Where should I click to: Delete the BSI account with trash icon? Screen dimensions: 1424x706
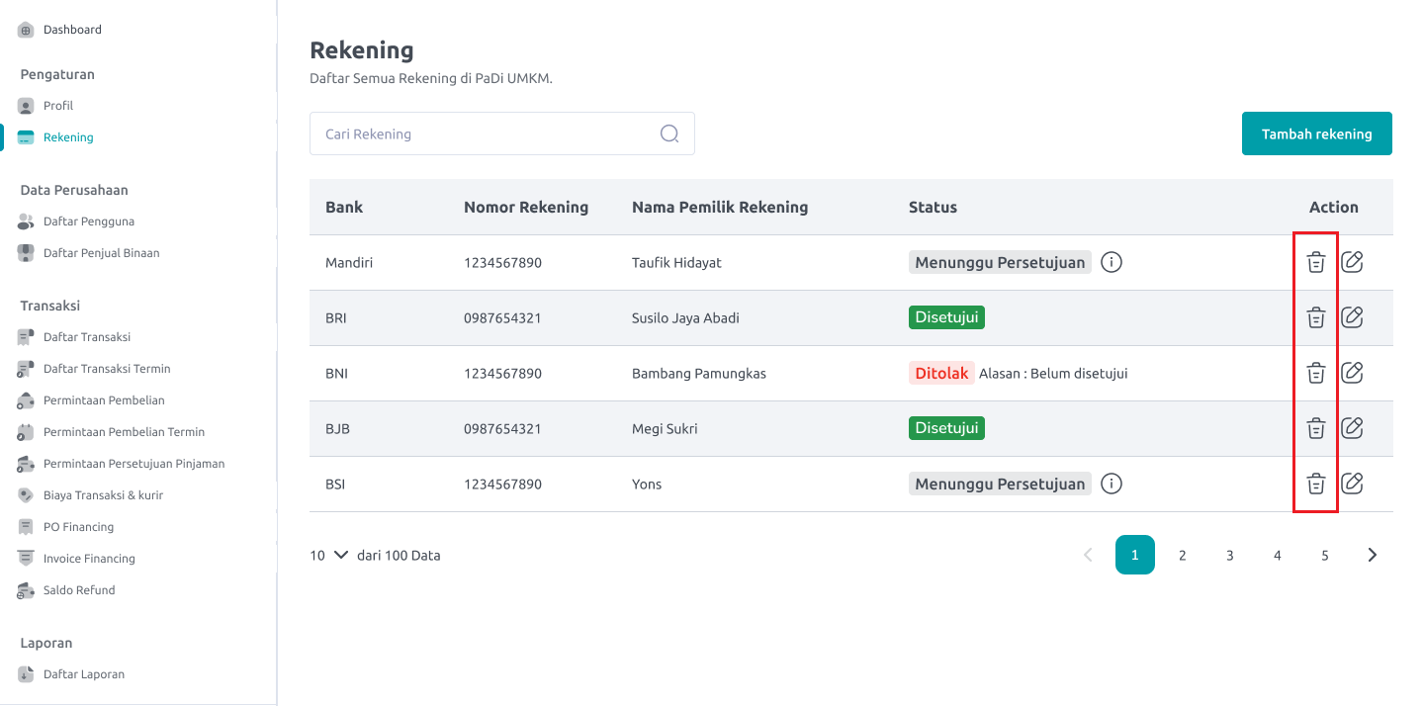(1315, 484)
